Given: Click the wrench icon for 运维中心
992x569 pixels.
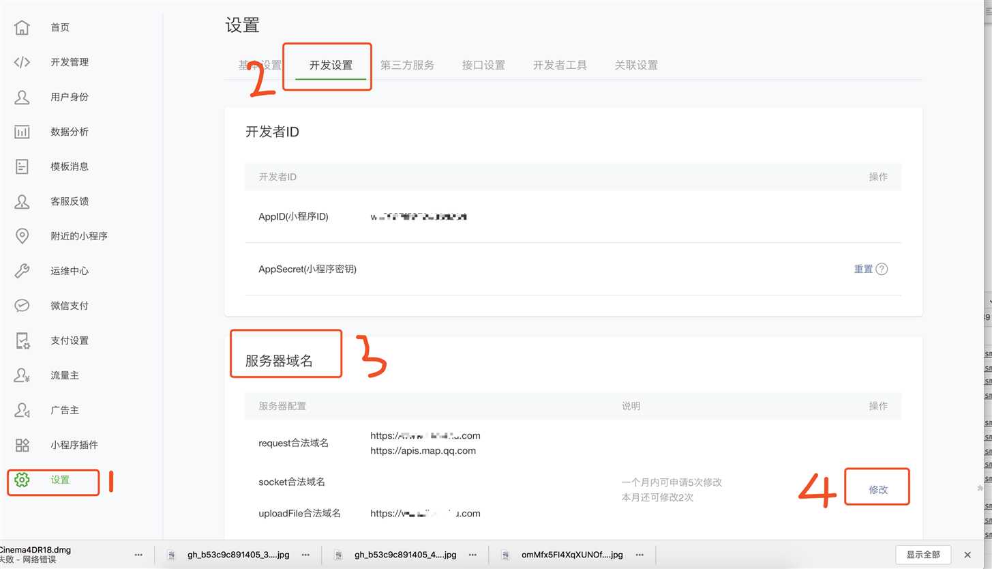Looking at the screenshot, I should coord(22,271).
